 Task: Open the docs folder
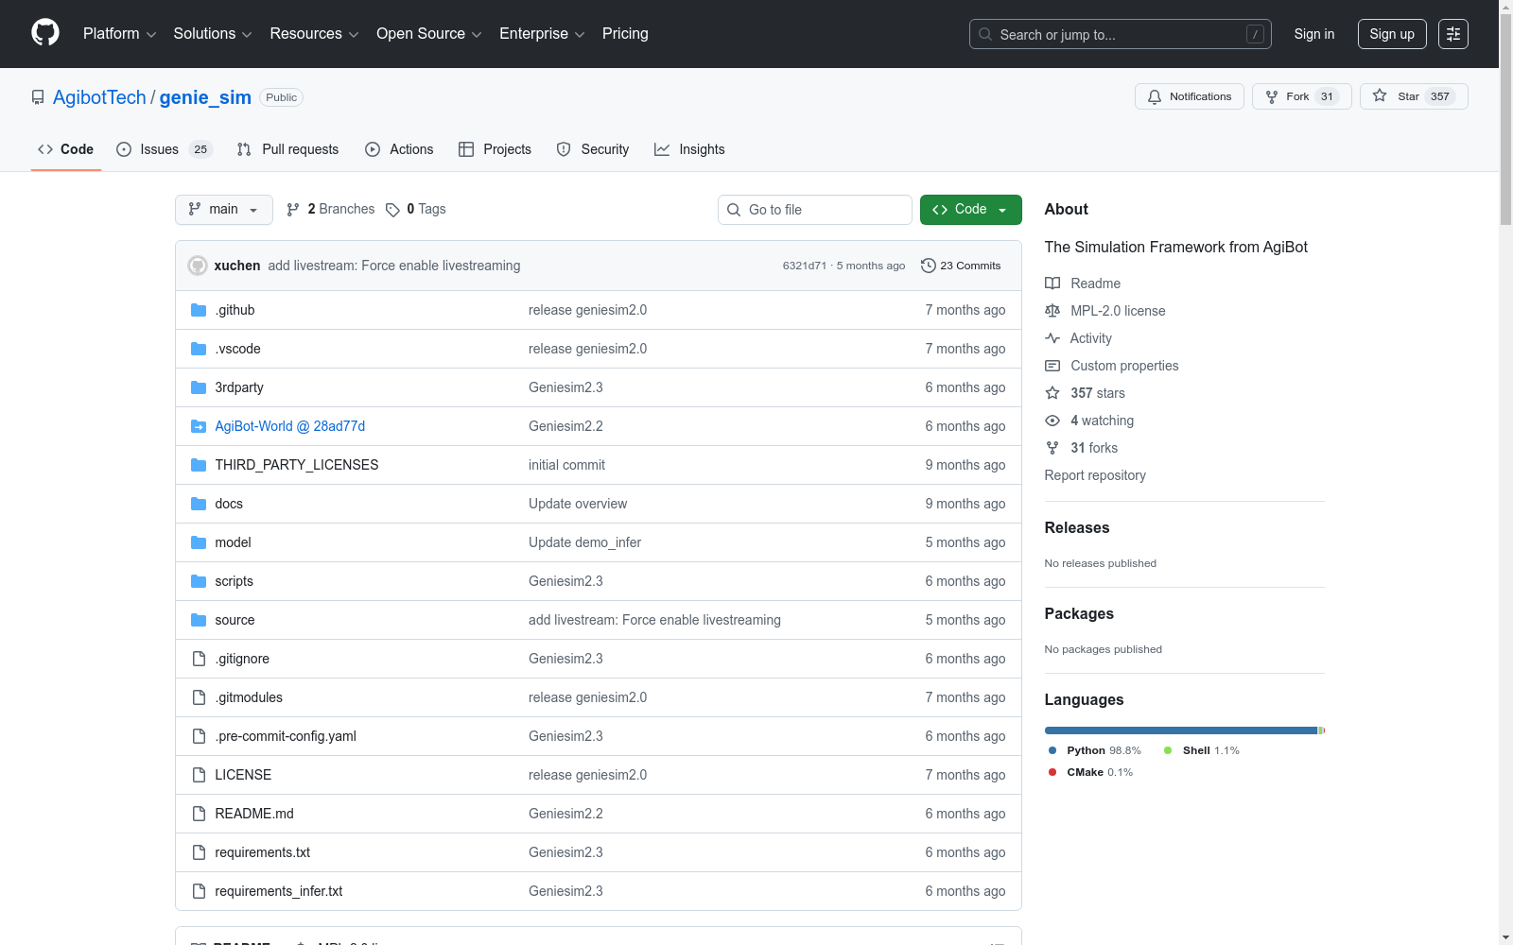click(229, 504)
